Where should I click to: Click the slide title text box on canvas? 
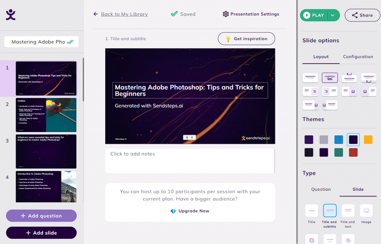(190, 90)
